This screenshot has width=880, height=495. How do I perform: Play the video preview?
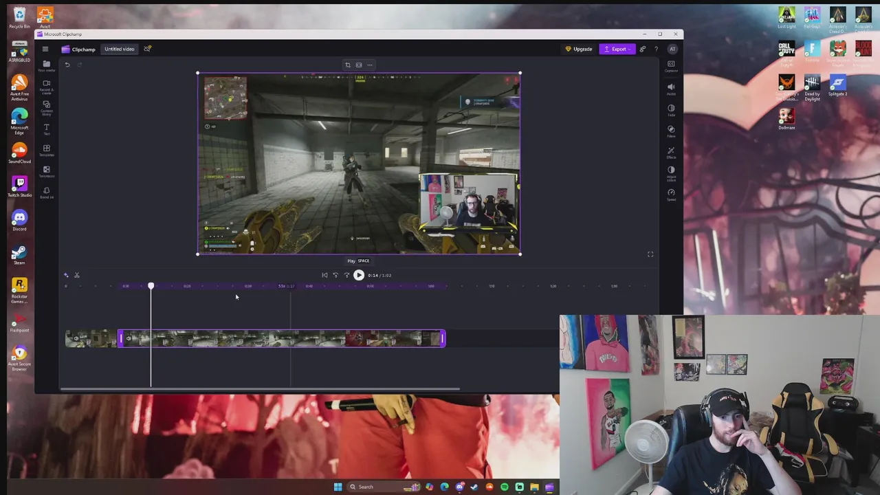coord(359,275)
